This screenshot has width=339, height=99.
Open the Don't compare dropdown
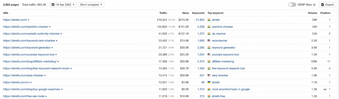[91, 5]
